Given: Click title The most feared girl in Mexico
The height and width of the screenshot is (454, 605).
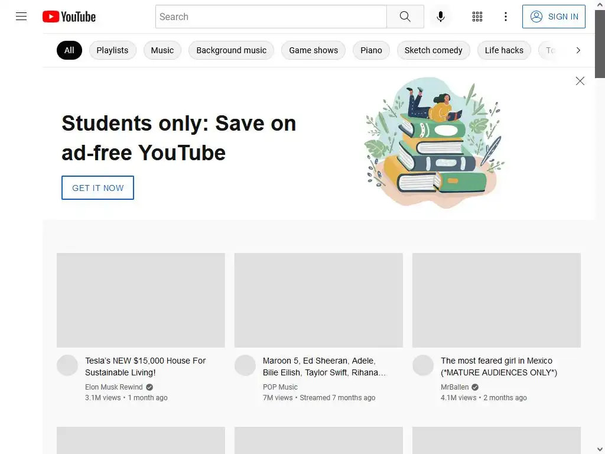Looking at the screenshot, I should (x=499, y=367).
